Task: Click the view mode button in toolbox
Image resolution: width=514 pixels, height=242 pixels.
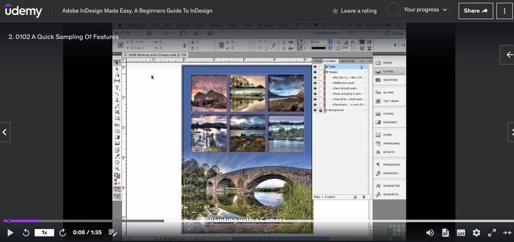Action: click(117, 196)
